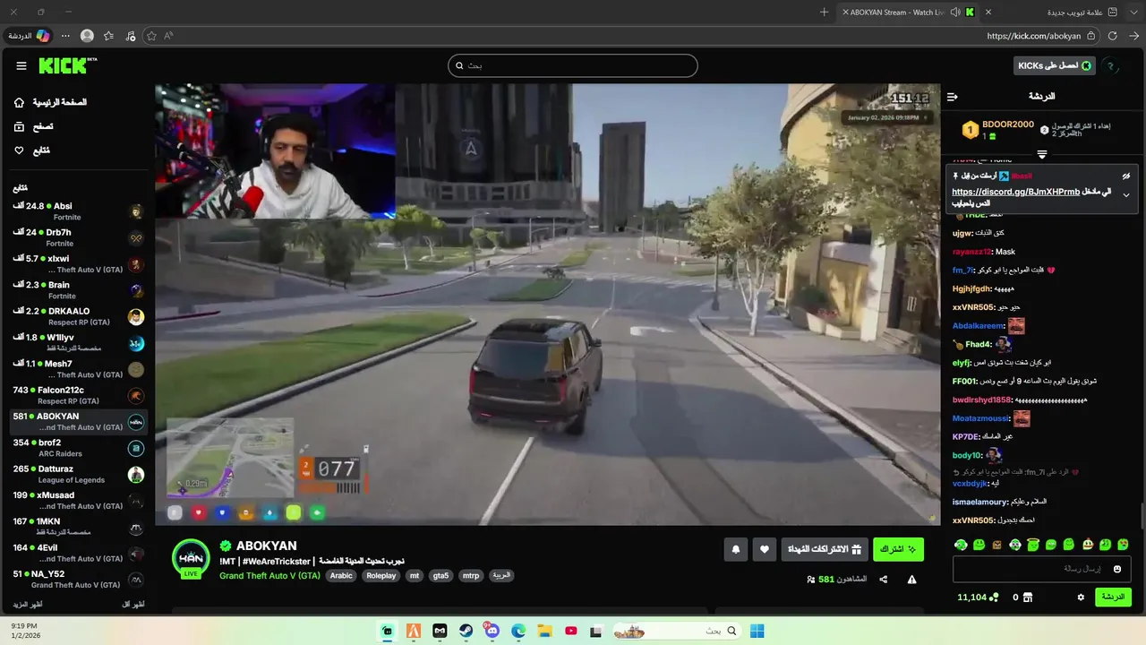
Task: Select Mesh7 channel in sidebar
Action: pyautogui.click(x=79, y=369)
